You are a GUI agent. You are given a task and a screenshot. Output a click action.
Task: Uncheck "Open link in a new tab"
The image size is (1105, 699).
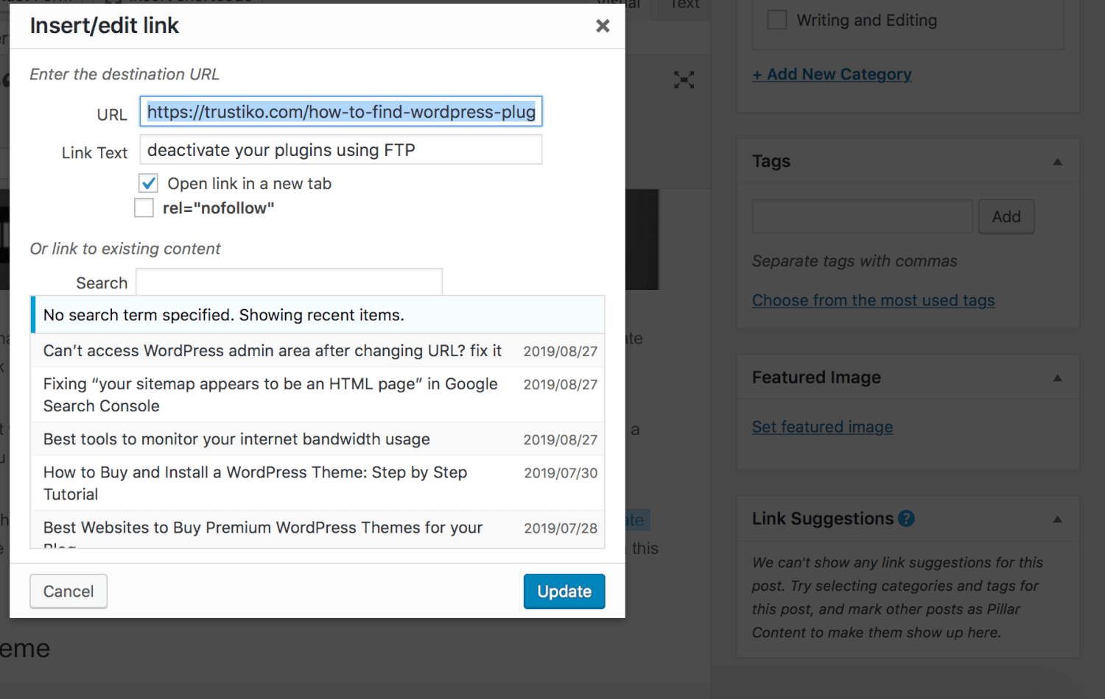[147, 182]
